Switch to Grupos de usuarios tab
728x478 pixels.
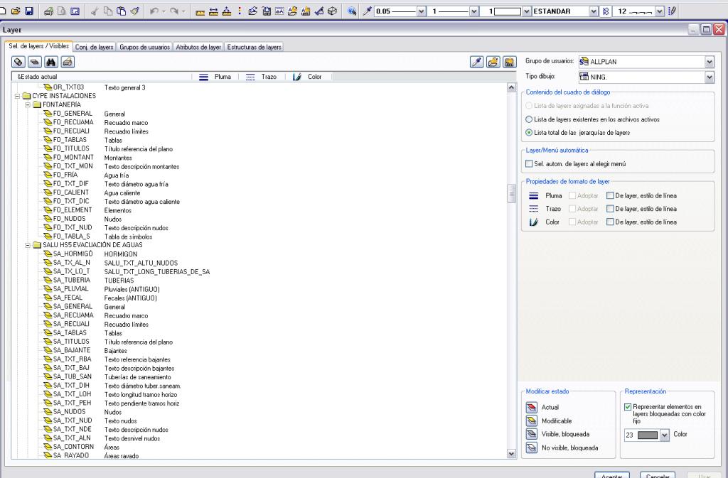pyautogui.click(x=144, y=48)
